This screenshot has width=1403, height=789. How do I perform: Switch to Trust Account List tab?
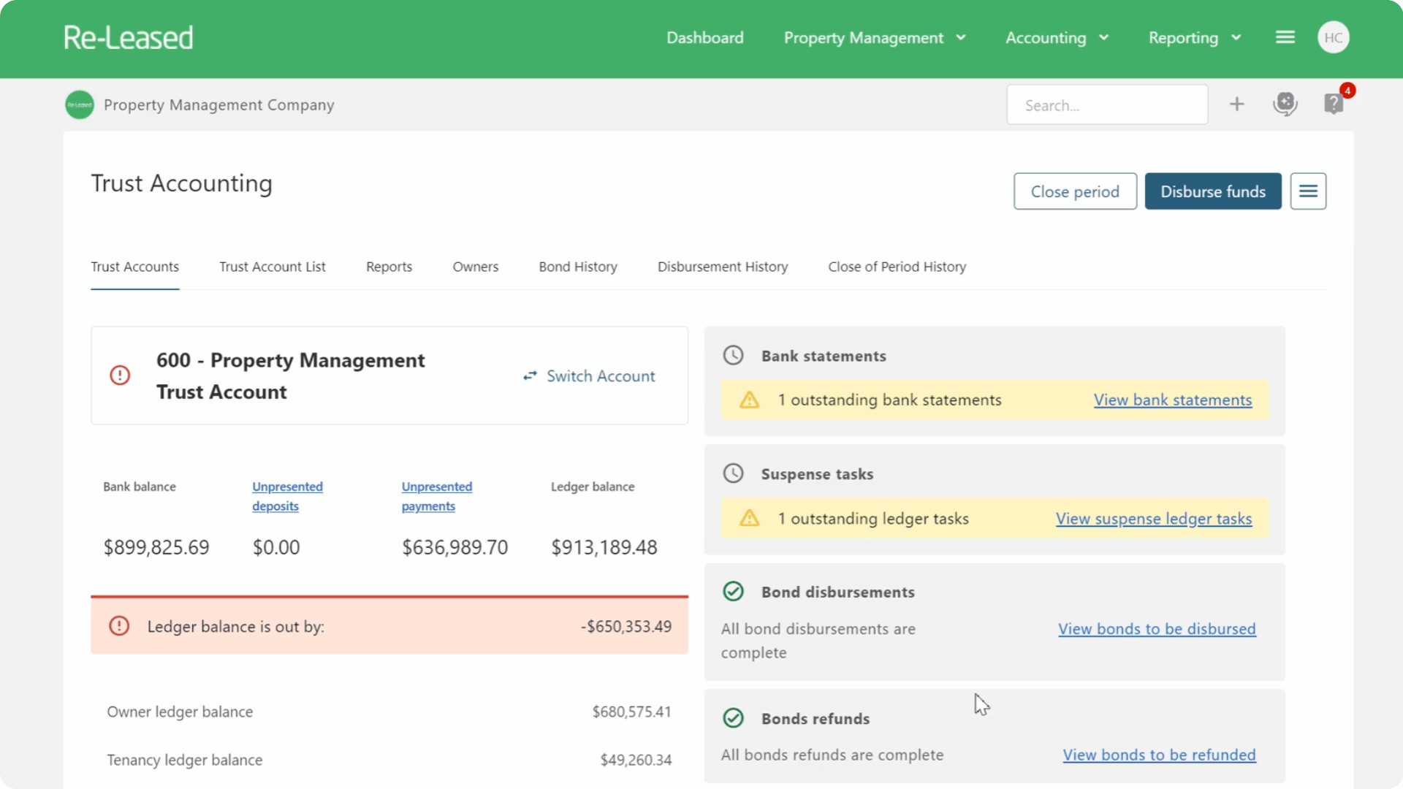(273, 267)
